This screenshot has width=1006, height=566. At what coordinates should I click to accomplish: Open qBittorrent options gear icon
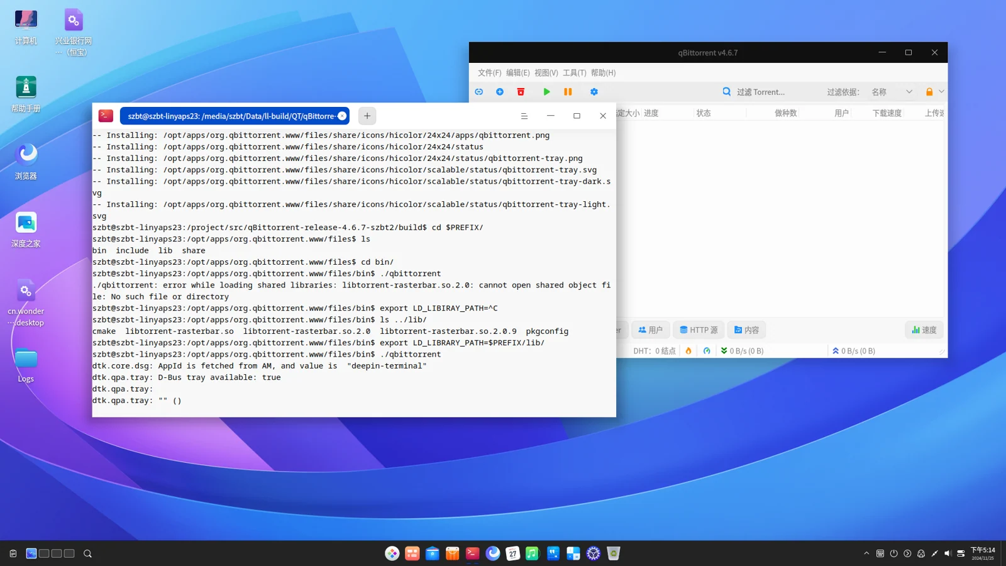(594, 92)
